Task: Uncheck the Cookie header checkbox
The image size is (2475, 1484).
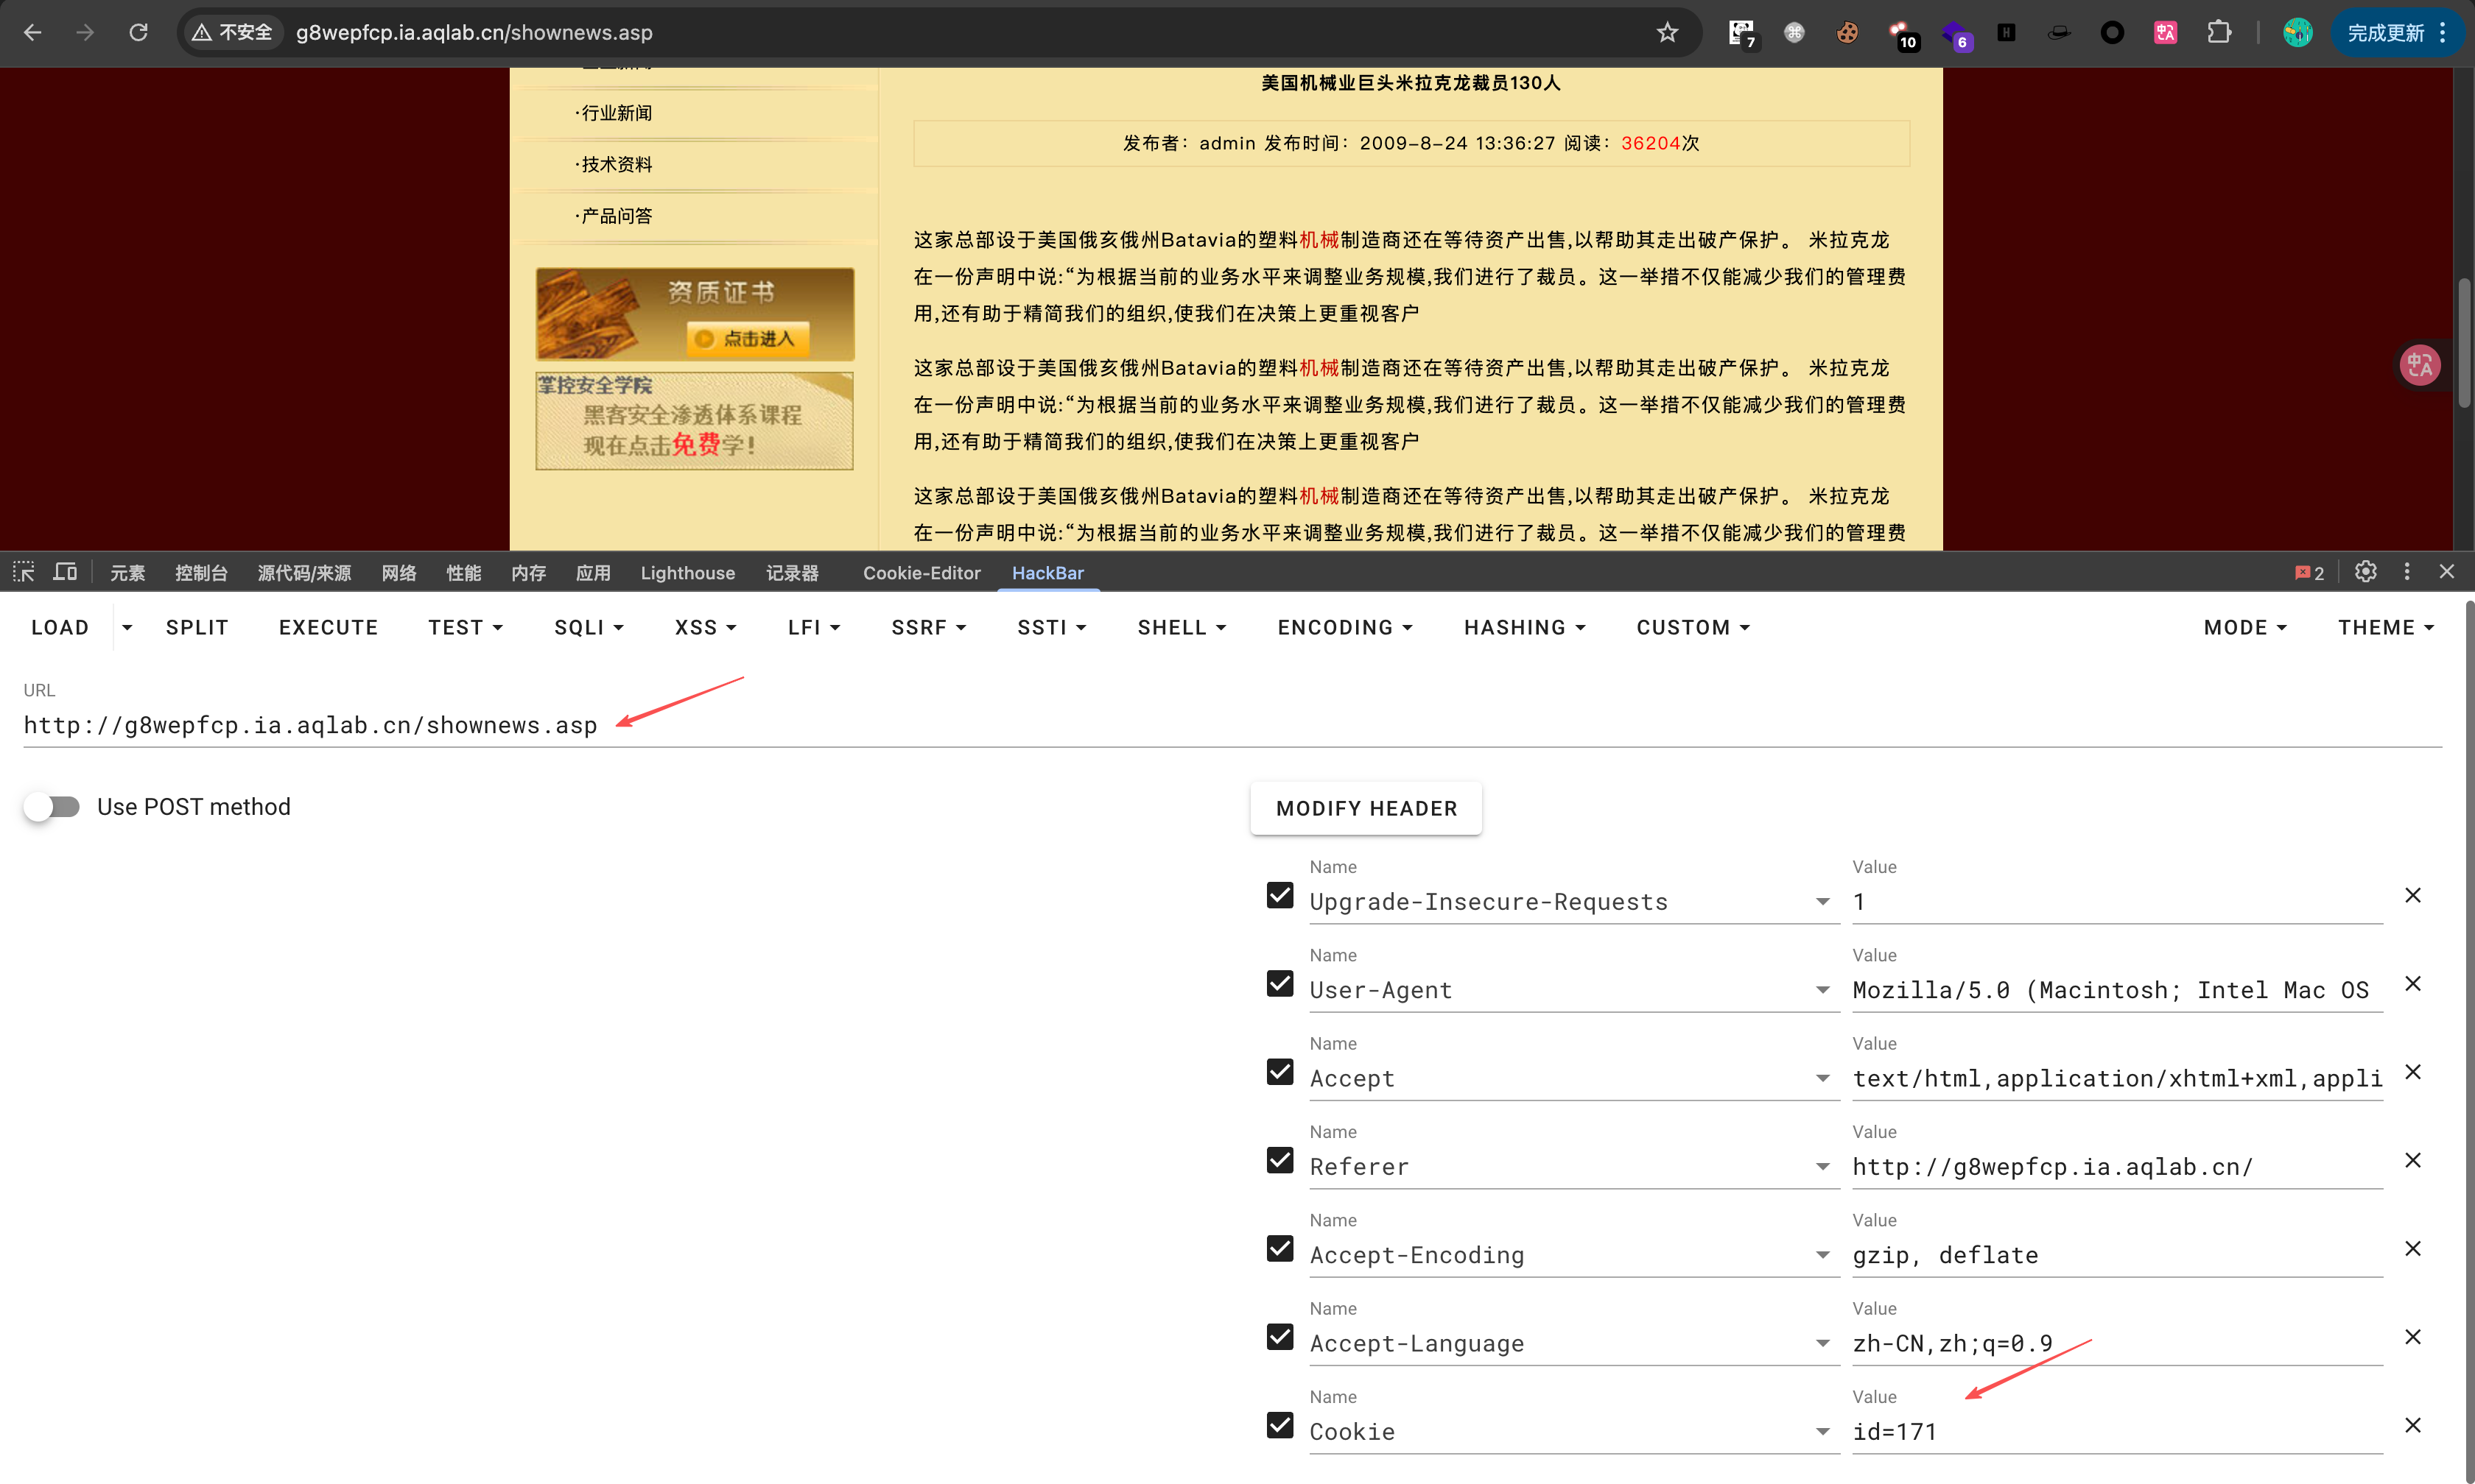Action: pyautogui.click(x=1279, y=1425)
